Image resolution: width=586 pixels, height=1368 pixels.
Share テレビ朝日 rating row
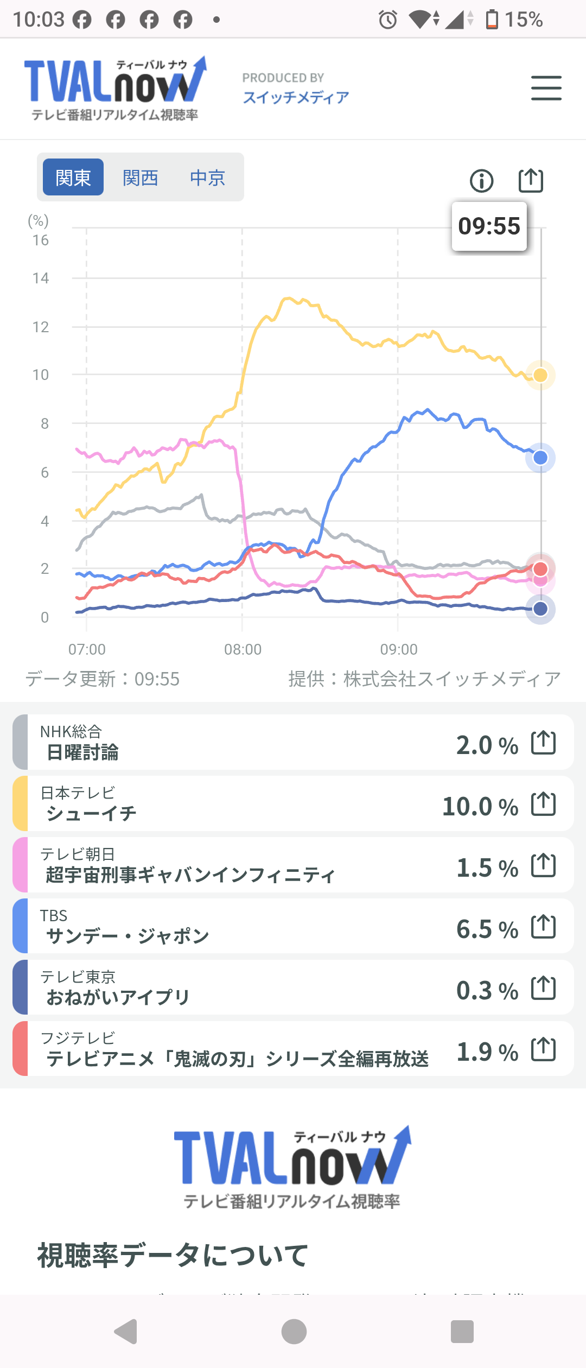(x=543, y=865)
